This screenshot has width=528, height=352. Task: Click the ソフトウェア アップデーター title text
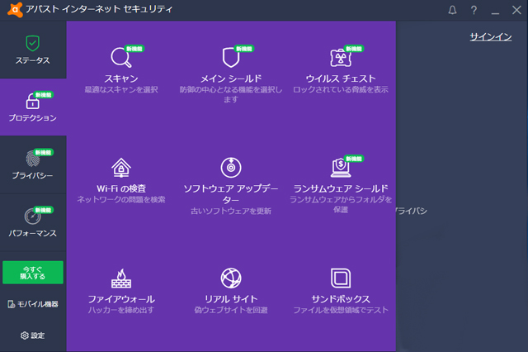(x=231, y=194)
